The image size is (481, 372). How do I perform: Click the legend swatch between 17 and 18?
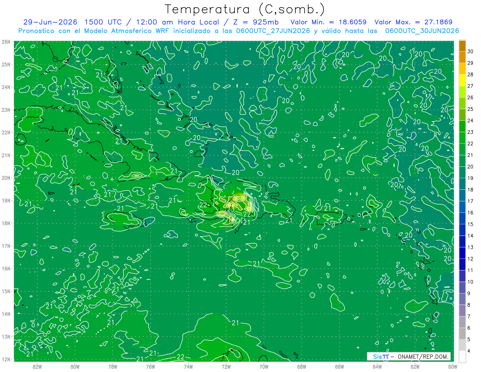462,195
